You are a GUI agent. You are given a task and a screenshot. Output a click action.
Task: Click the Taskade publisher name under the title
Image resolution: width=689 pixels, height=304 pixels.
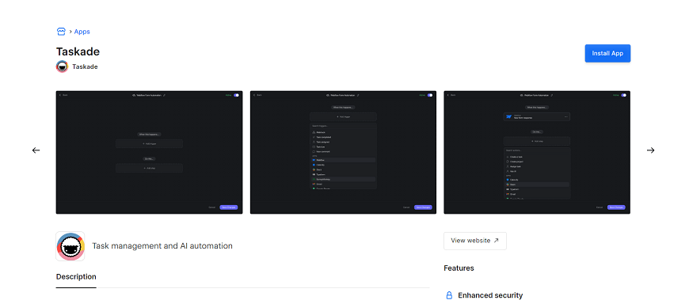pyautogui.click(x=85, y=66)
